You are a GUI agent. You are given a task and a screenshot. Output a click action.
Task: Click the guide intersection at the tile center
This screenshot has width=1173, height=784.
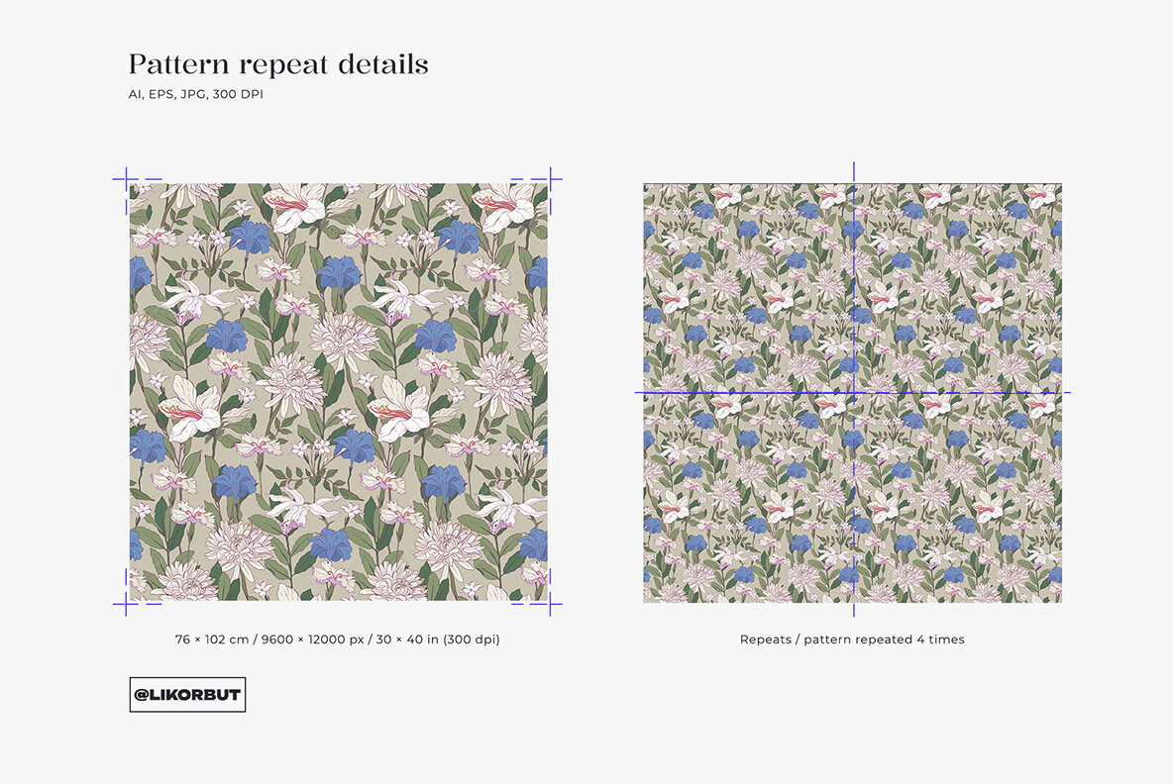click(853, 392)
